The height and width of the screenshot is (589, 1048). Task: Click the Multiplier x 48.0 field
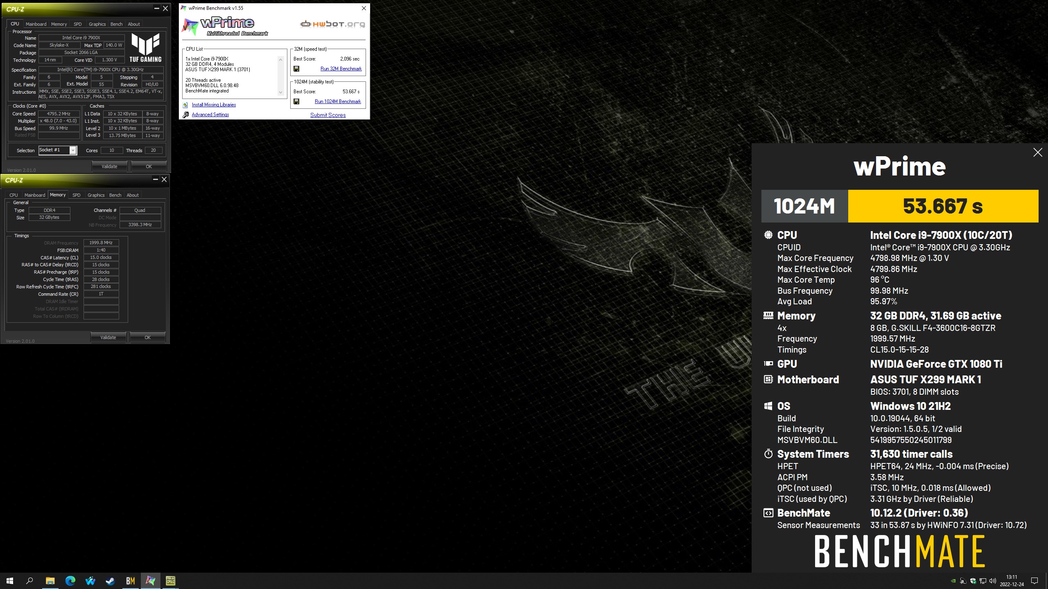pyautogui.click(x=59, y=121)
